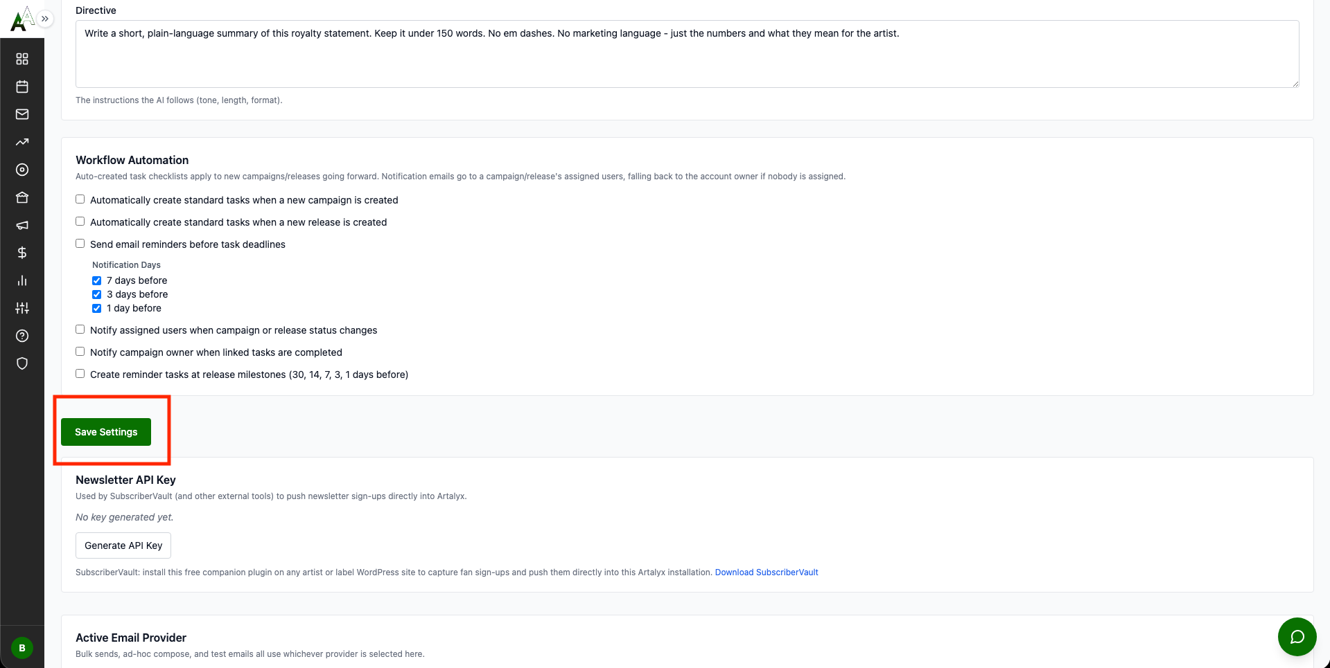Open the shield security icon
1330x668 pixels.
22,363
